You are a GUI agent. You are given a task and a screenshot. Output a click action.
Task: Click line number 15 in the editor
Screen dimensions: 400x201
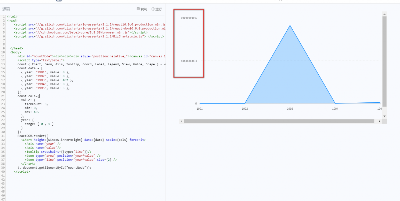click(x=3, y=72)
